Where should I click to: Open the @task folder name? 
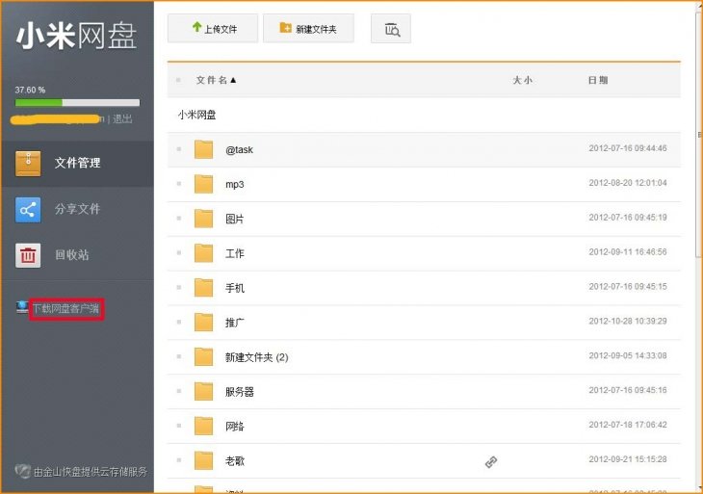click(x=239, y=149)
